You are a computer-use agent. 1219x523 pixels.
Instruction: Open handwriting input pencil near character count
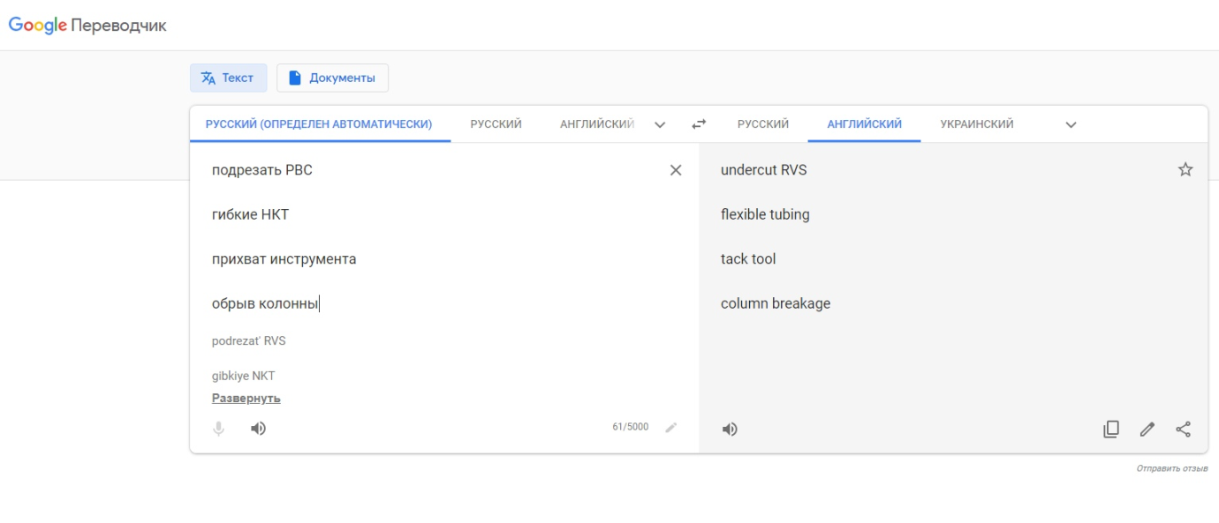[671, 428]
